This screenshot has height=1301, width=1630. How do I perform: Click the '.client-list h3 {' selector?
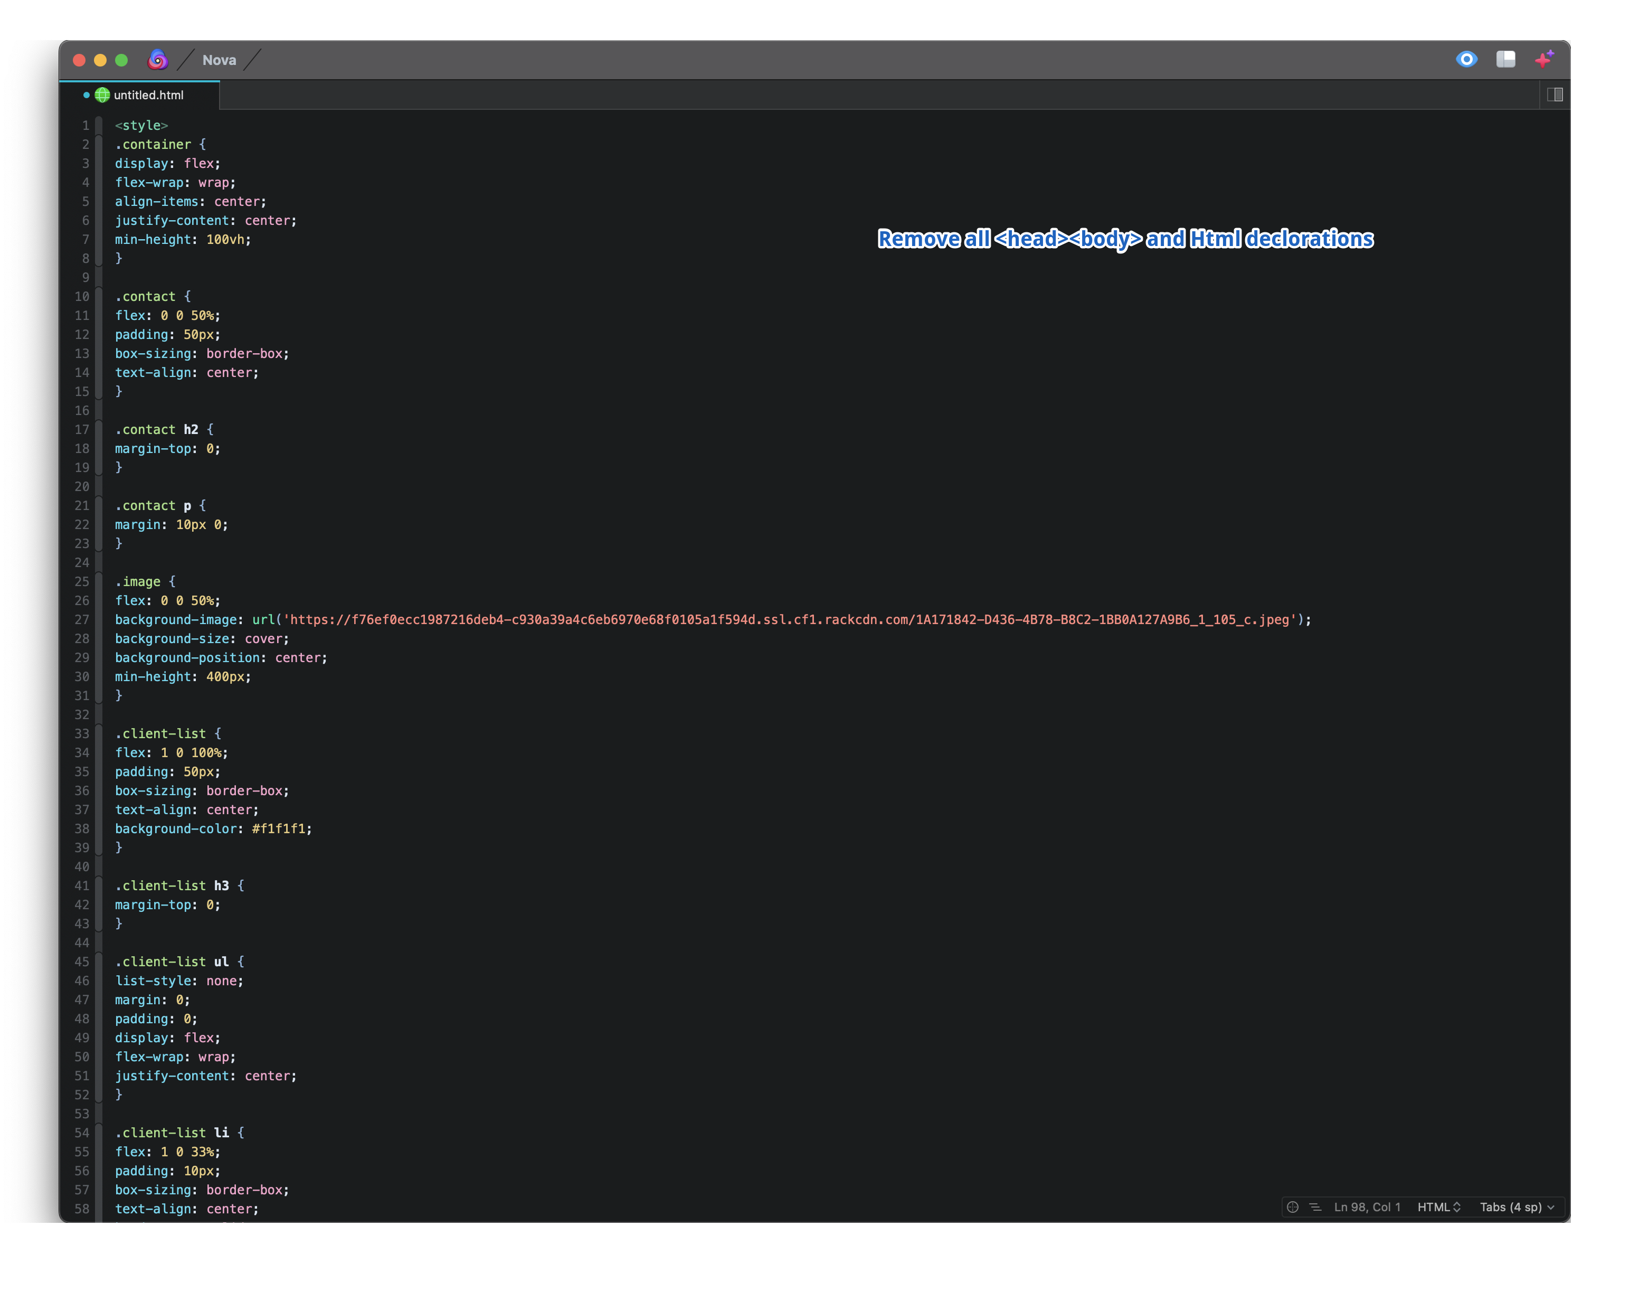[179, 886]
